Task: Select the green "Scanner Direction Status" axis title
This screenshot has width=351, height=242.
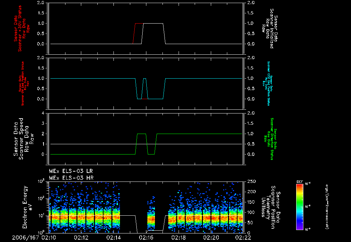Action: pyautogui.click(x=272, y=139)
